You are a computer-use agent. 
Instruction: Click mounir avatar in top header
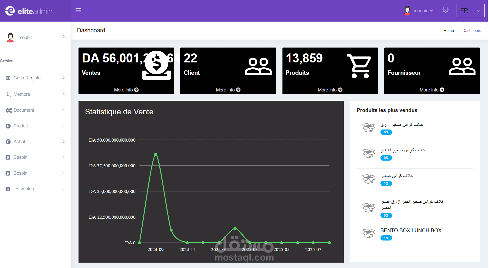(x=407, y=11)
